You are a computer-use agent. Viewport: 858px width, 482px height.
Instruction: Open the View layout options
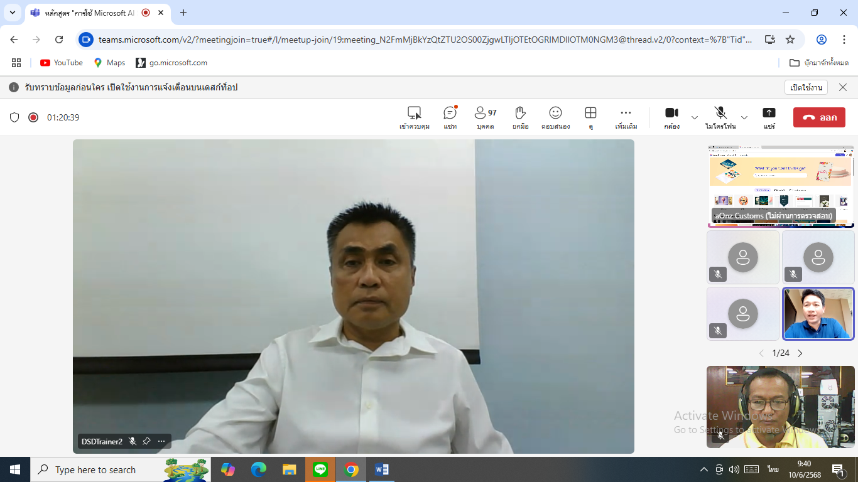click(590, 117)
